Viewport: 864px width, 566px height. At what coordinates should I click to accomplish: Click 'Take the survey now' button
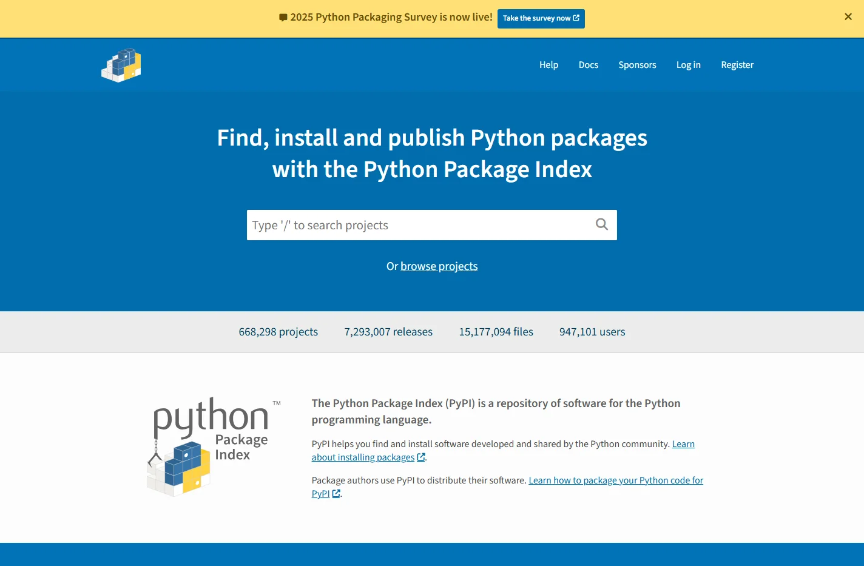click(541, 18)
